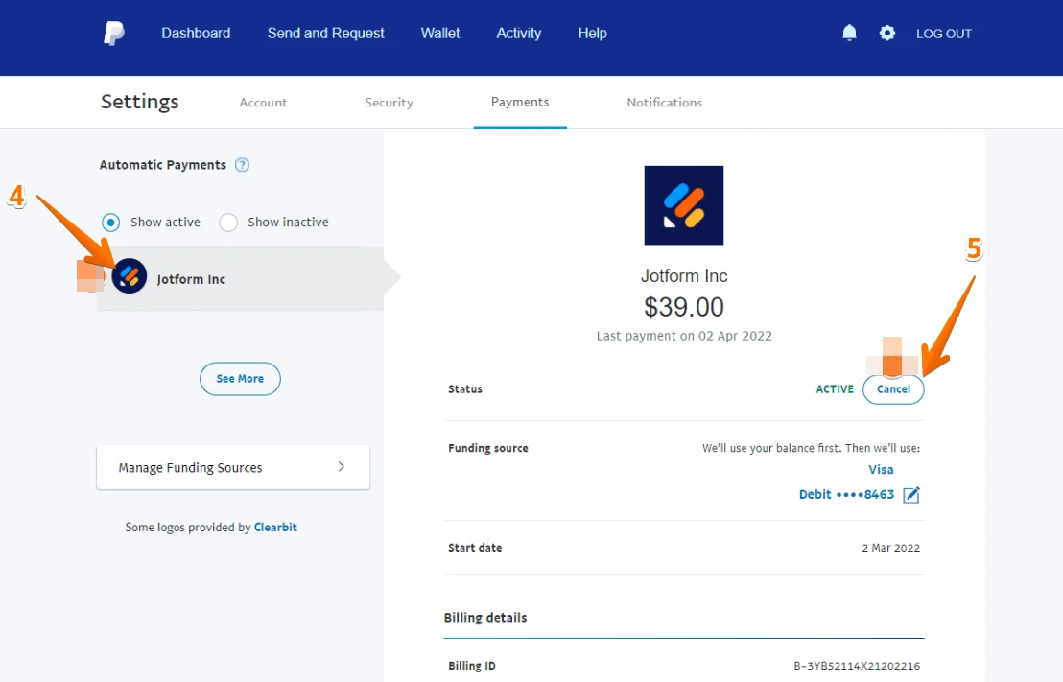Click the Automatic Payments help question mark
Image resolution: width=1063 pixels, height=682 pixels.
coord(241,165)
